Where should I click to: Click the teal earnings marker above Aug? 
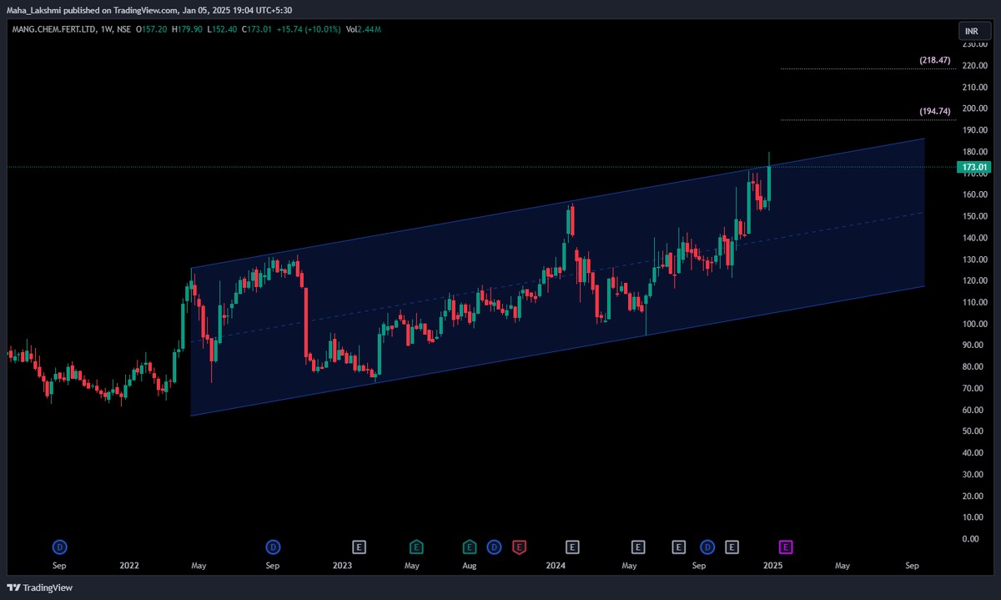coord(470,547)
